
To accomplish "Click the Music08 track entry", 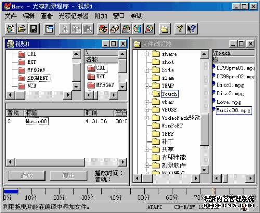I will click(x=36, y=121).
